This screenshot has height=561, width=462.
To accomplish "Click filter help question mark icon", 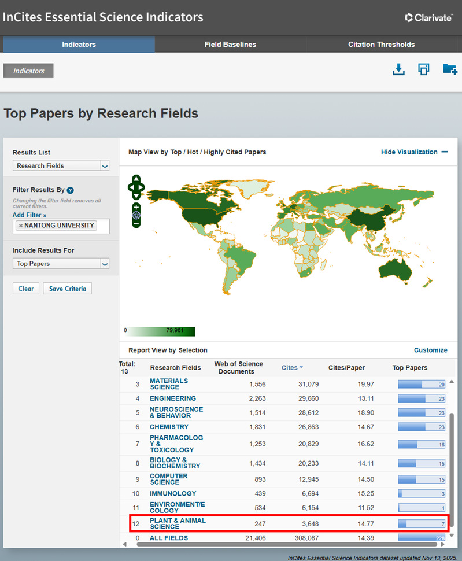I will pos(70,190).
